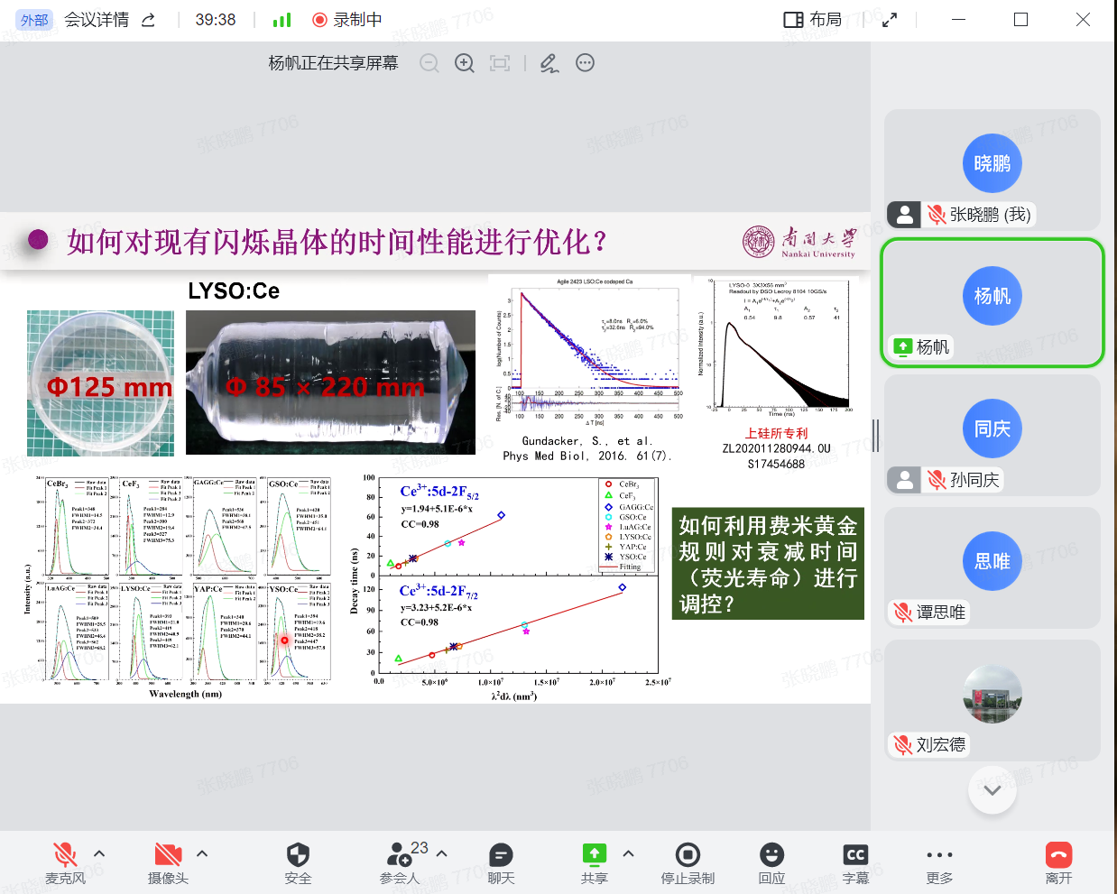Viewport: 1117px width, 894px height.
Task: Click the side panel resize divider handle
Action: coord(875,436)
